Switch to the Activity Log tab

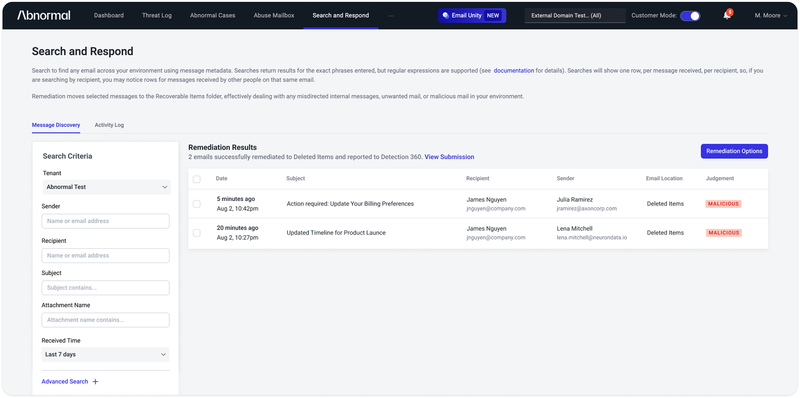pos(109,125)
